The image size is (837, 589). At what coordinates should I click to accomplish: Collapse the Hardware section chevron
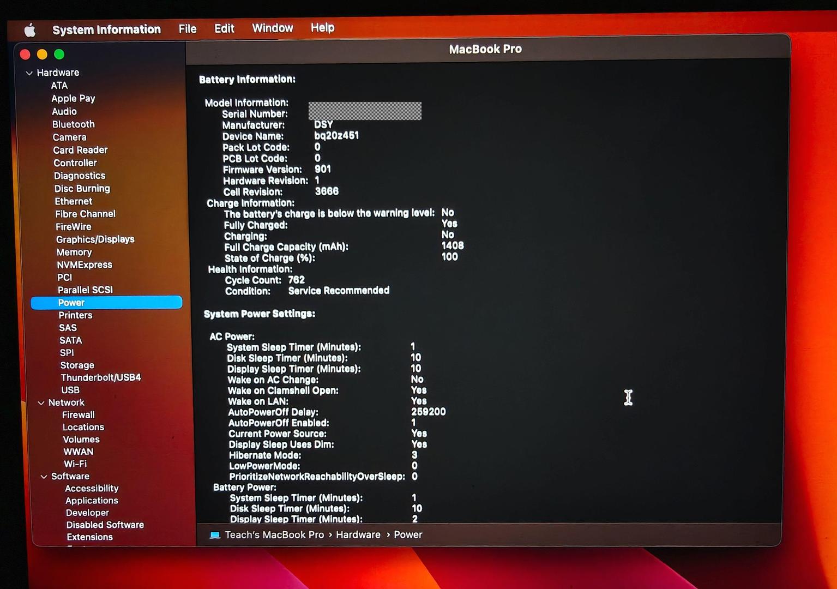29,73
